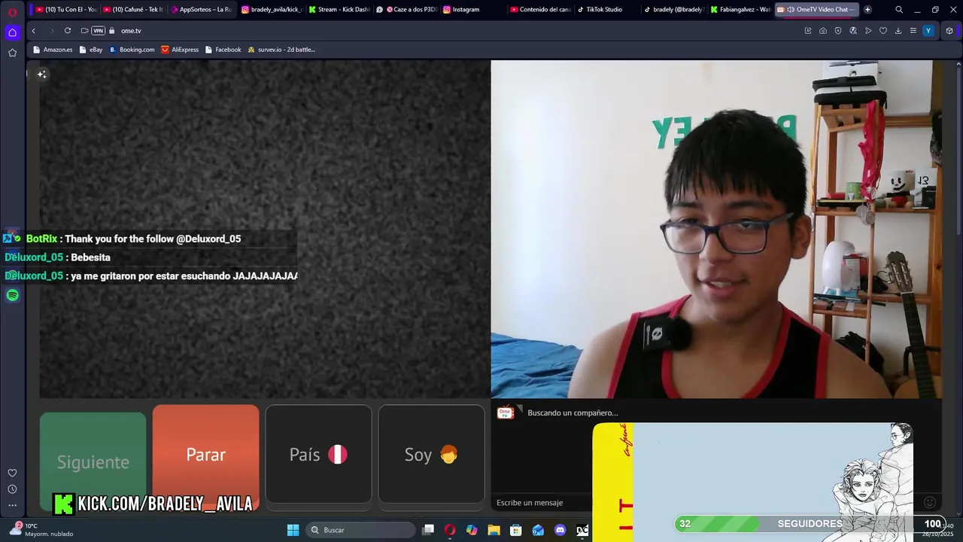Switch to the Fabiangalvez Kick tab
963x542 pixels.
[740, 10]
